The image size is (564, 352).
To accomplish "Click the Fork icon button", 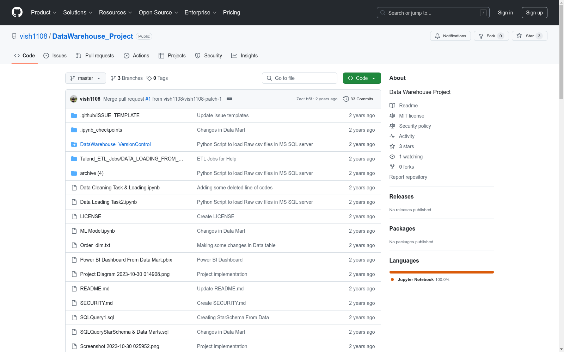I will coord(481,36).
